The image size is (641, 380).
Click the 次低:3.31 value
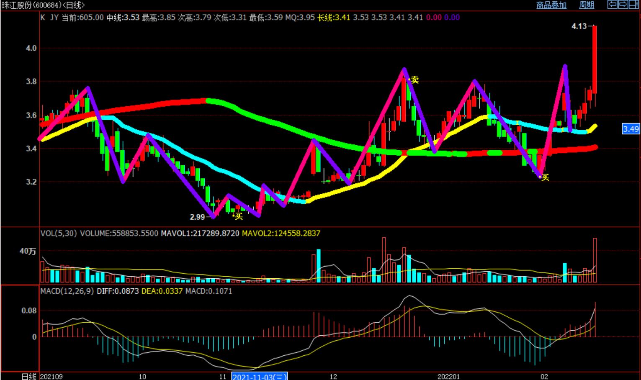[230, 17]
